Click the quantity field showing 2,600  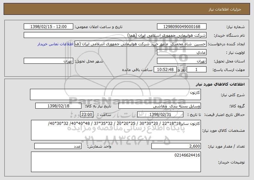pos(176,146)
